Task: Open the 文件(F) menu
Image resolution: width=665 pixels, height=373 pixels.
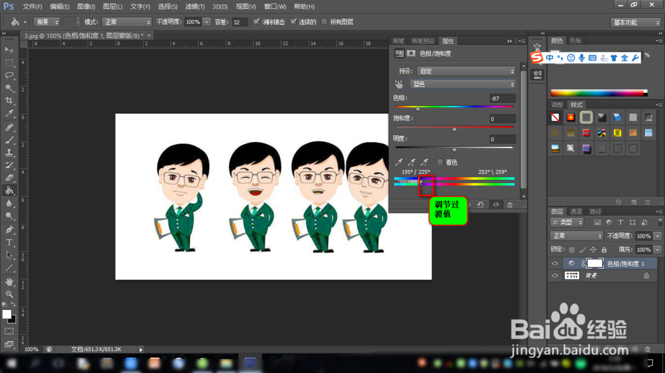Action: click(x=32, y=7)
